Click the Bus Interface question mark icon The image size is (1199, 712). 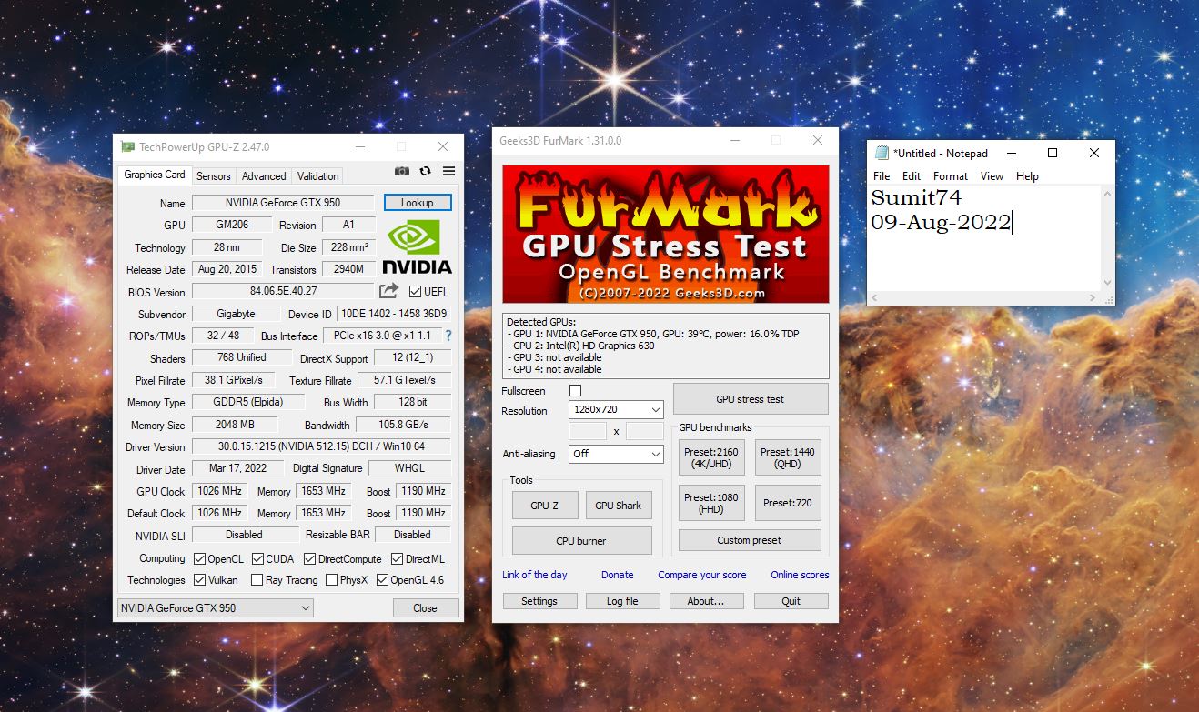click(x=448, y=336)
